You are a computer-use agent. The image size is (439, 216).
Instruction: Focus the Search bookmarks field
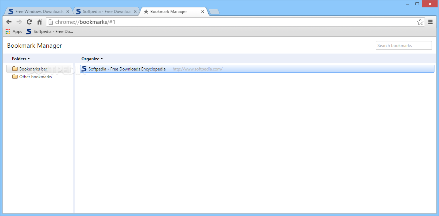(404, 46)
